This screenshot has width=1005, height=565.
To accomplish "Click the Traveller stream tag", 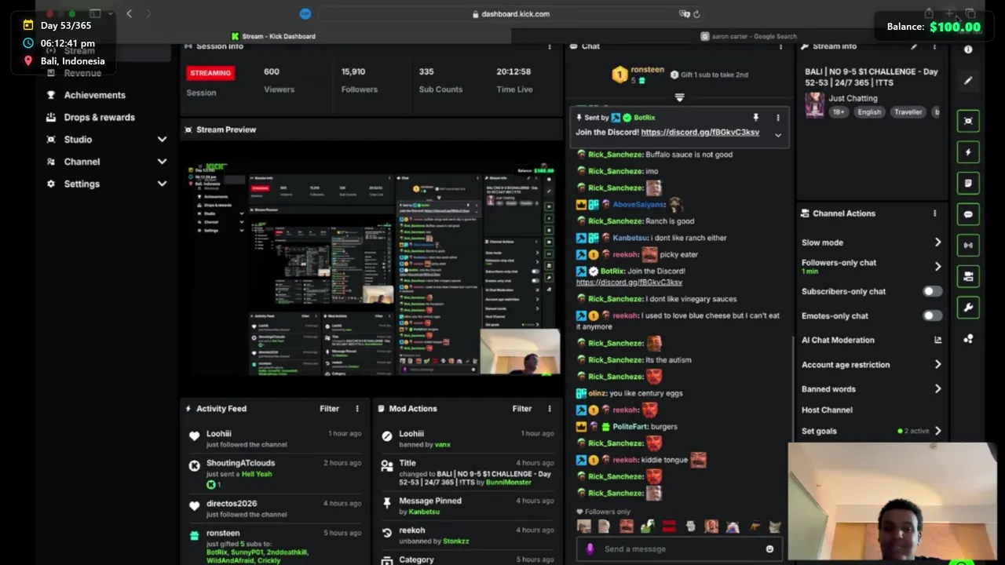I will click(908, 112).
